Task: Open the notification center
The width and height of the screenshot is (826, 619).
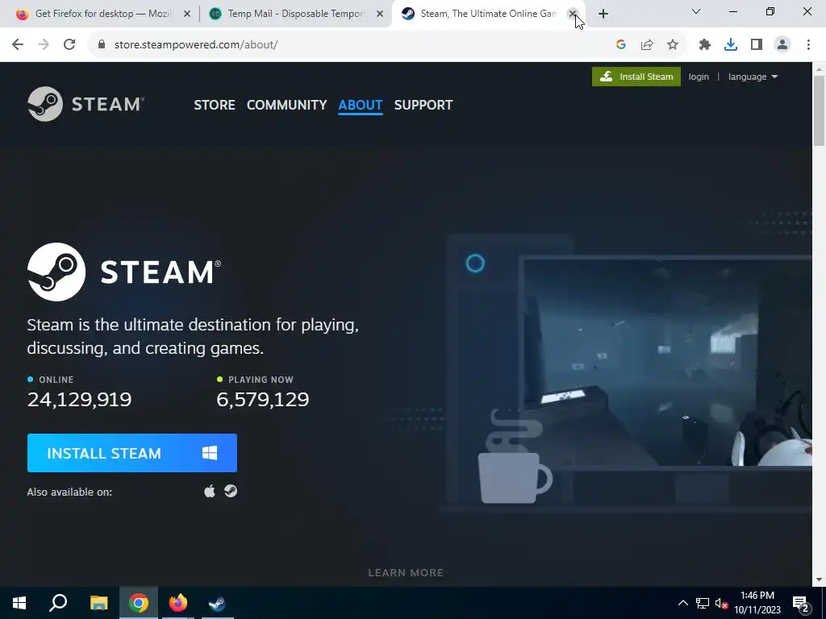Action: pos(801,604)
